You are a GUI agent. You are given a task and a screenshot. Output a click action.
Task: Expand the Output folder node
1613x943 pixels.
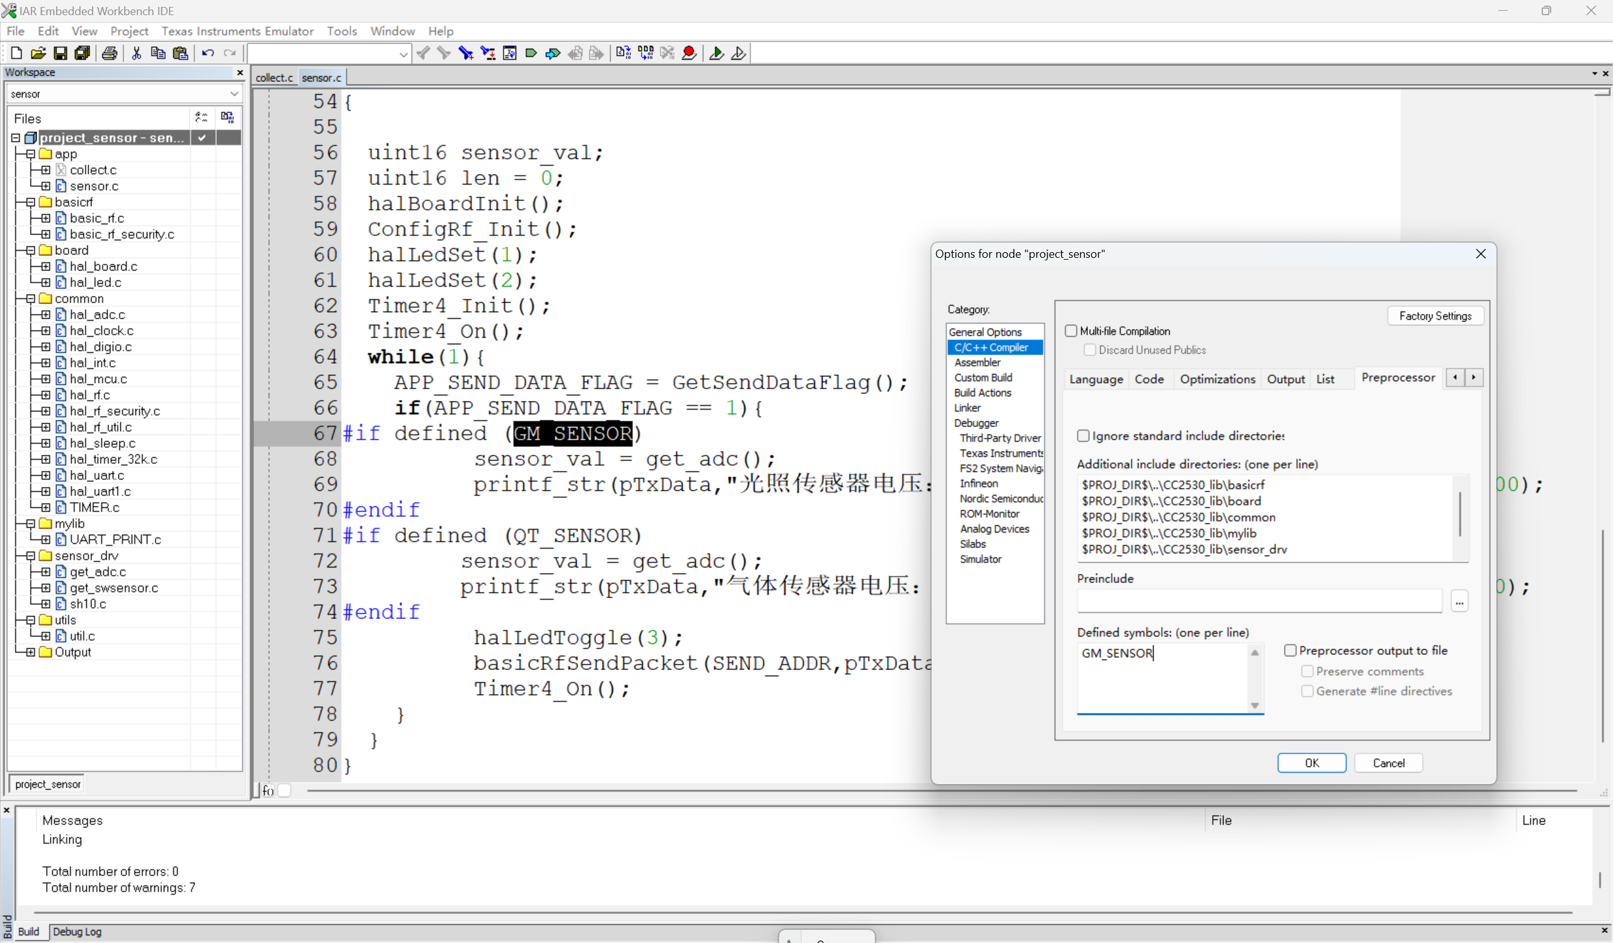[30, 652]
